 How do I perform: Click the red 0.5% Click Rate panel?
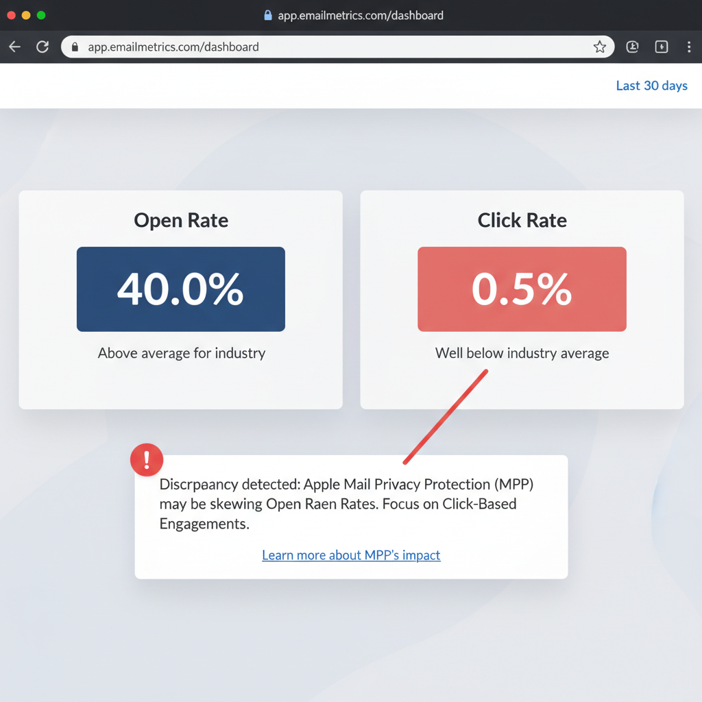[522, 289]
